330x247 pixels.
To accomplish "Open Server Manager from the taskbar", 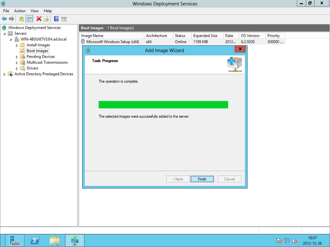I will 14,241.
